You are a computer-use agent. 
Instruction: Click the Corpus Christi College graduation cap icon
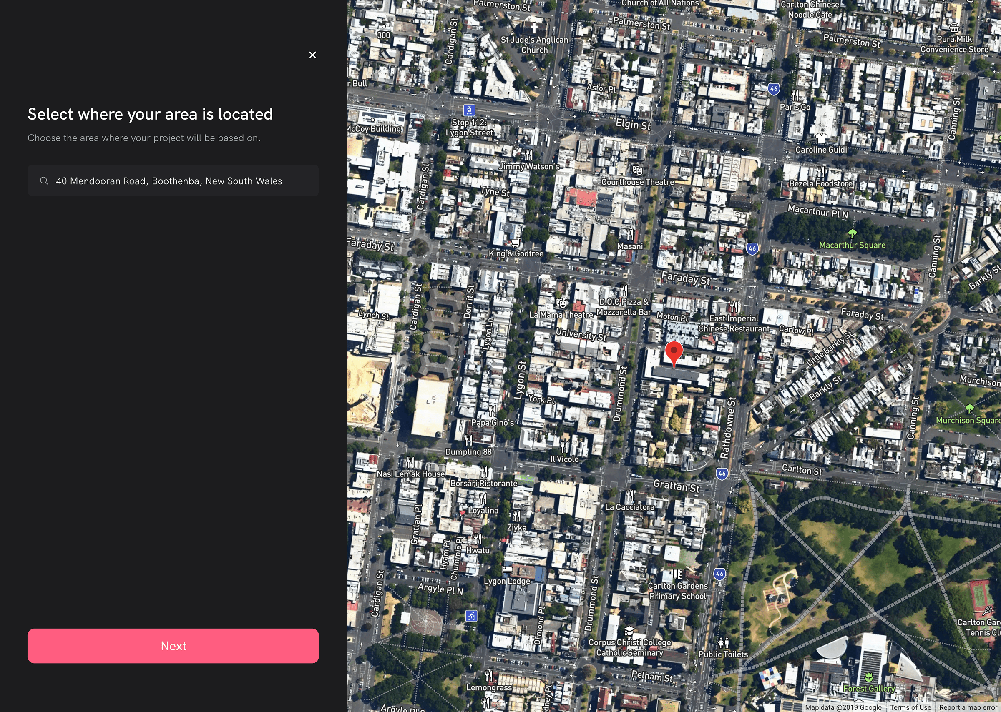point(629,631)
